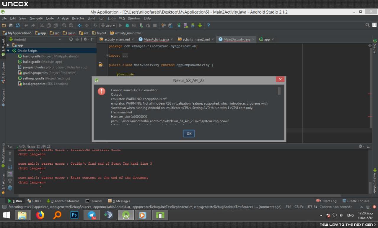This screenshot has width=378, height=228.
Task: Clear all Run console output via trash icon
Action: [10, 188]
